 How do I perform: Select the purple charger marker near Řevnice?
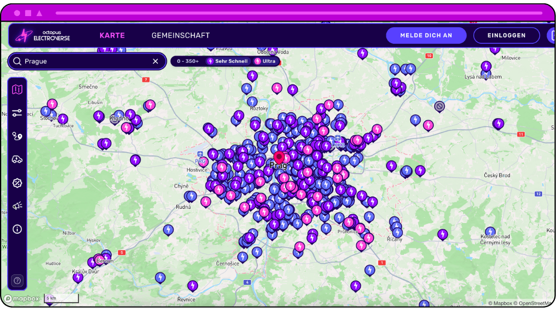192,285
